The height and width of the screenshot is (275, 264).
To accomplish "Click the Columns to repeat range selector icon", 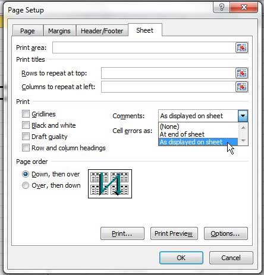I will [x=241, y=87].
